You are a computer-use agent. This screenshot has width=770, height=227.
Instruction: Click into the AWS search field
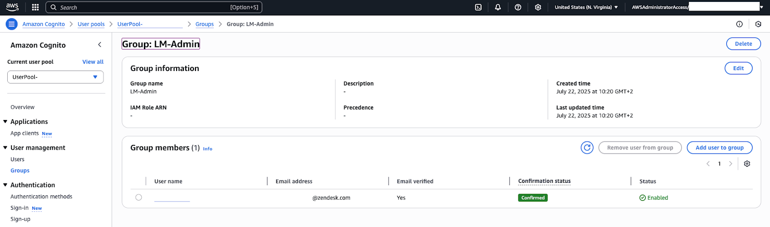[x=144, y=7]
